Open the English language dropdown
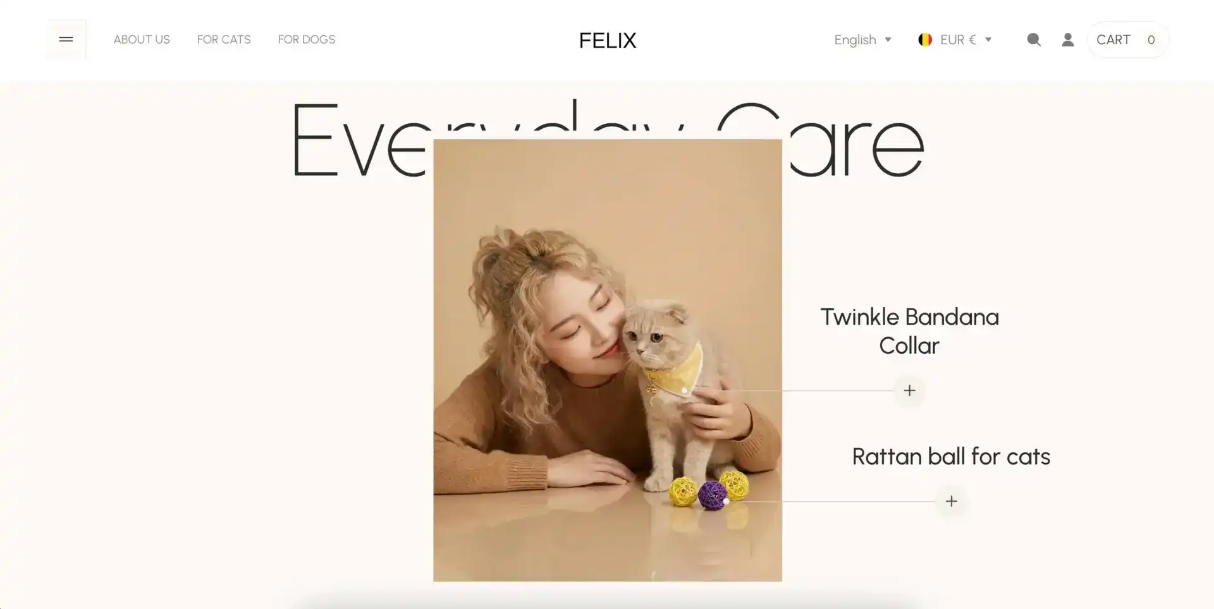Viewport: 1214px width, 609px height. pyautogui.click(x=862, y=40)
